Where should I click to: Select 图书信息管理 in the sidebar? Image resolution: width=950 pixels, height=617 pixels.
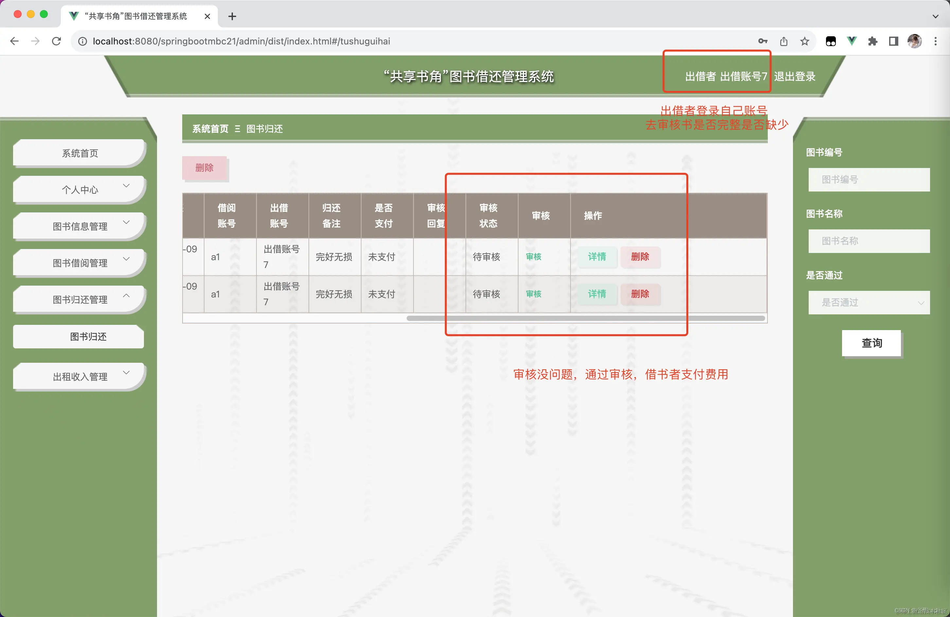(x=79, y=226)
